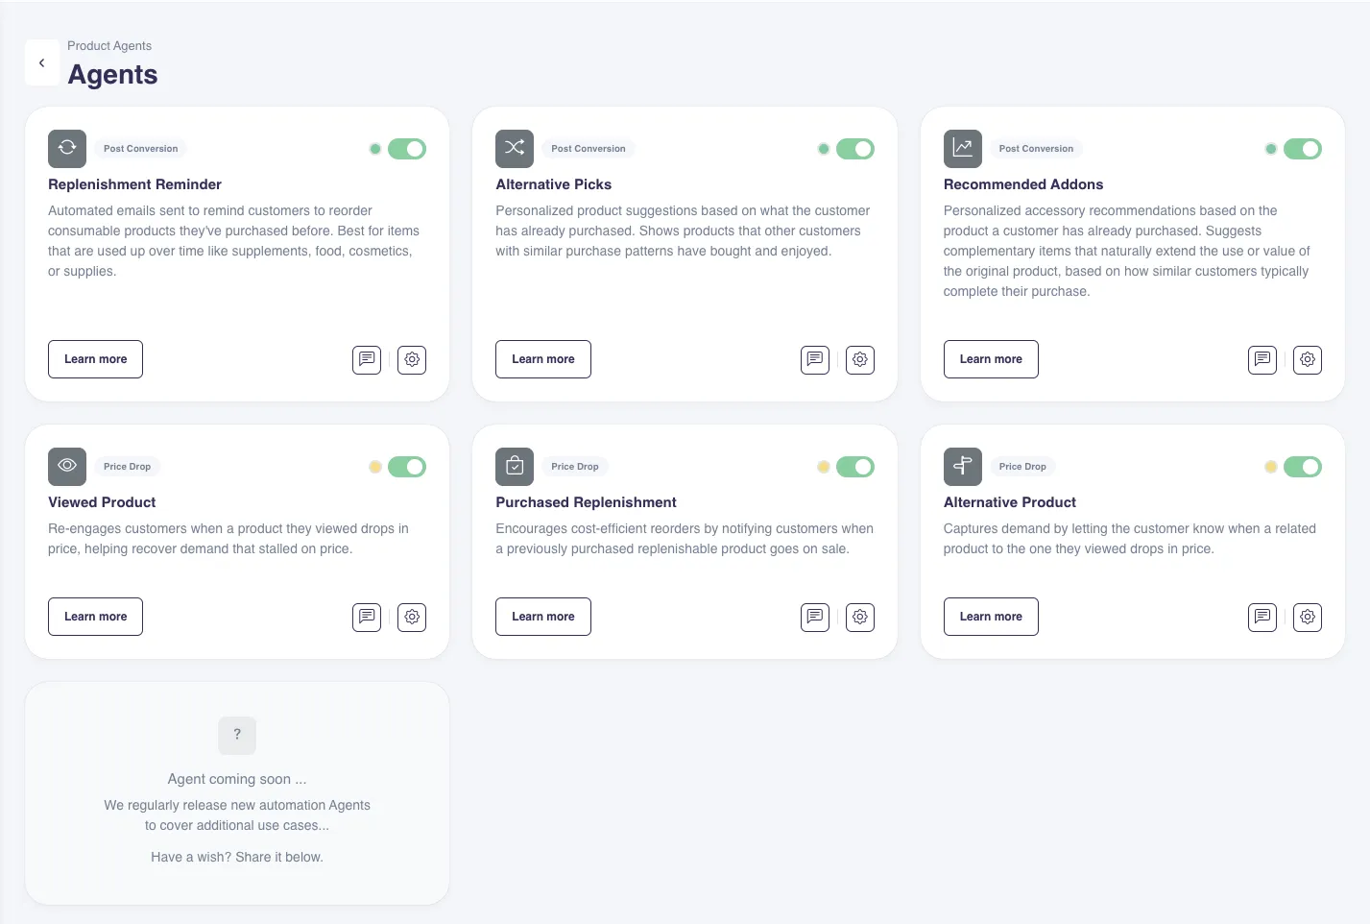Click the shopping bag icon on Purchased Replenishment

pos(515,466)
